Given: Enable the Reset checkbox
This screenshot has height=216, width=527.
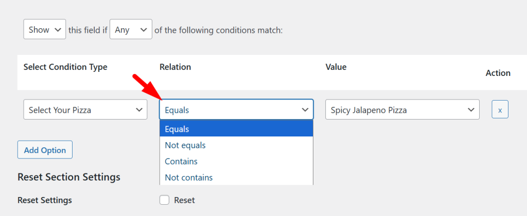Looking at the screenshot, I should click(165, 200).
